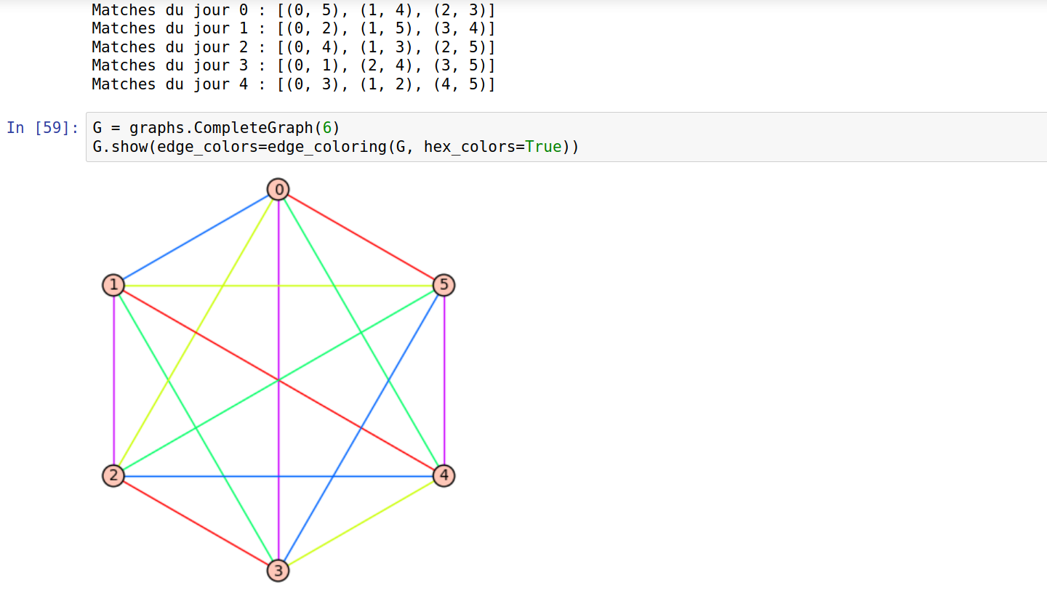1047x596 pixels.
Task: Click the 'Matches du jour 2' output line
Action: tap(293, 47)
